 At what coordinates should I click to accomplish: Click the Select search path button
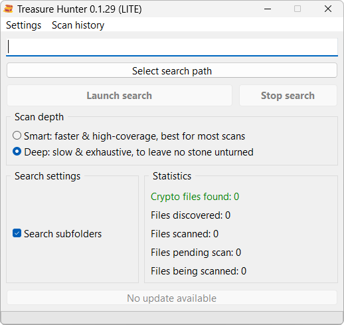coord(172,70)
